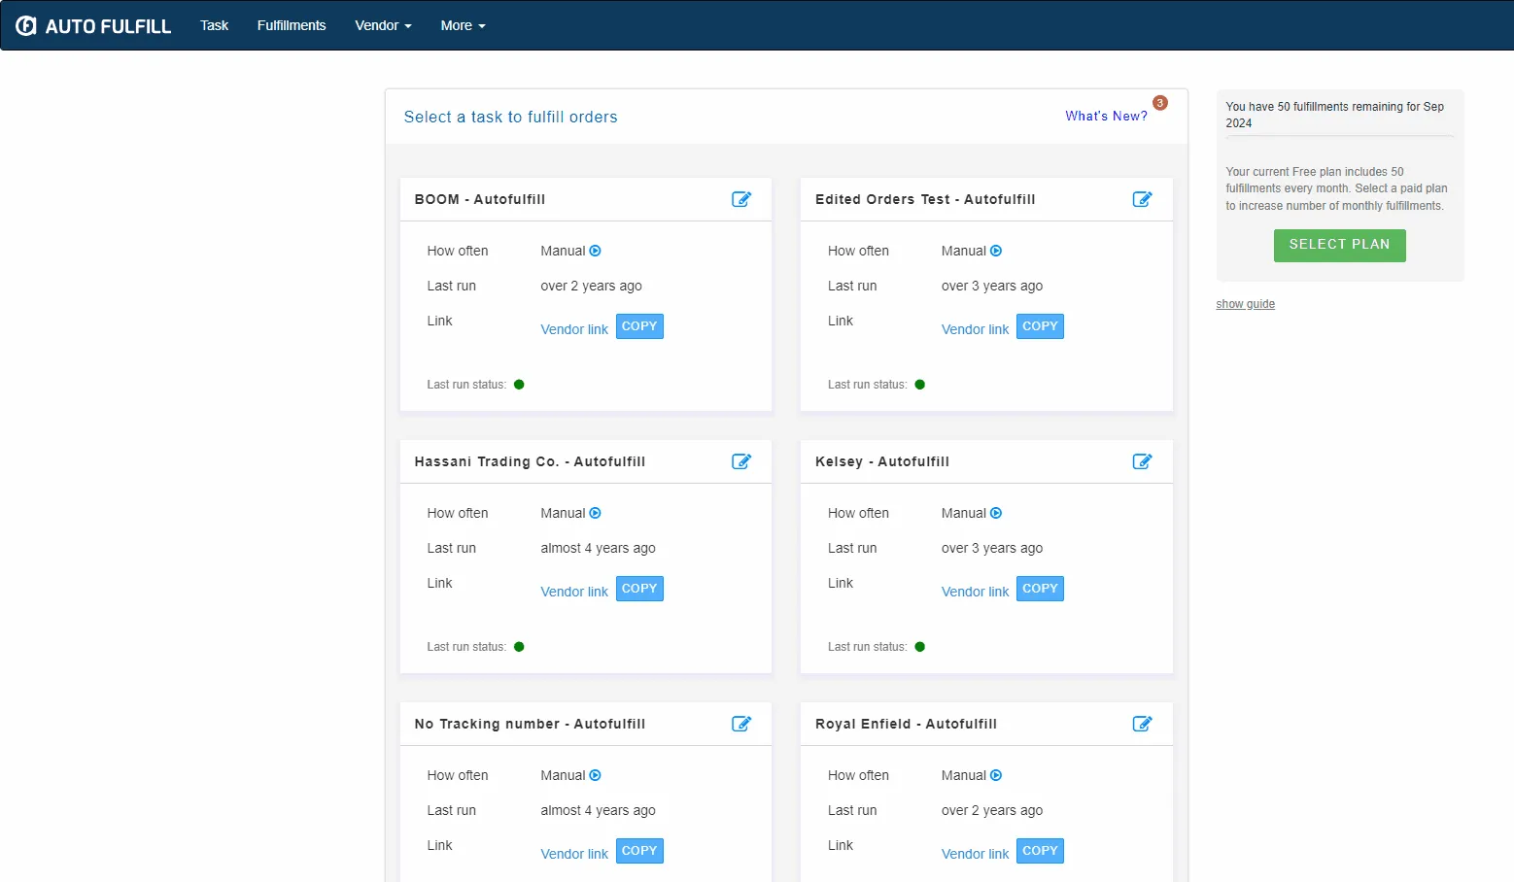This screenshot has height=882, width=1514.
Task: Edit the Kelsey - Autofulfill task
Action: coord(1142,461)
